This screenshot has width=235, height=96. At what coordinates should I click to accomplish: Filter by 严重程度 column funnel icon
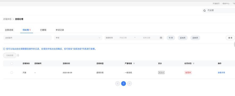[x=134, y=63]
